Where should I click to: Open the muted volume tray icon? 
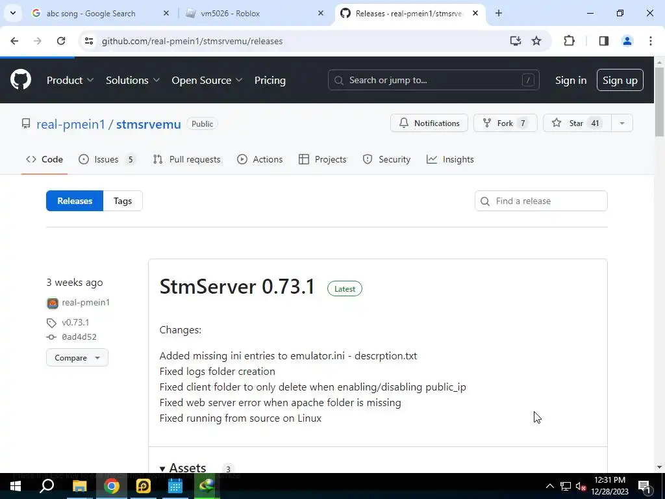pyautogui.click(x=581, y=486)
